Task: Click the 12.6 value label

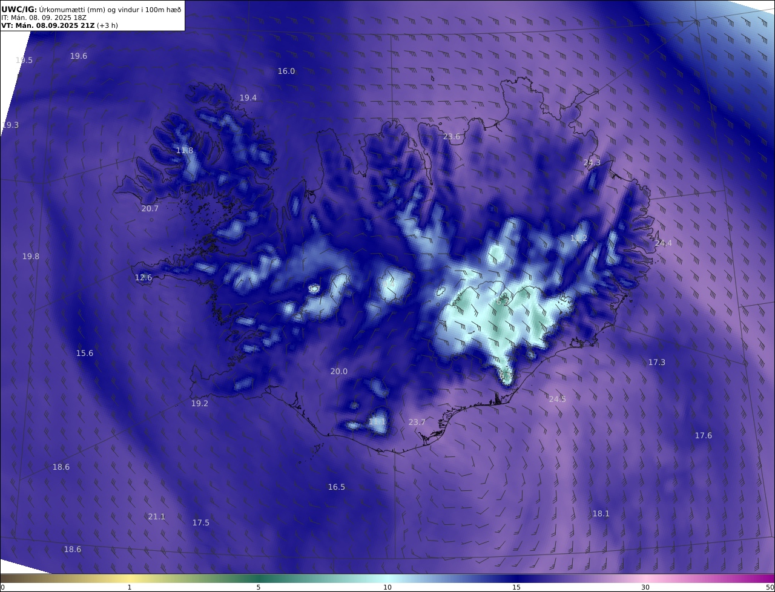Action: [x=143, y=278]
